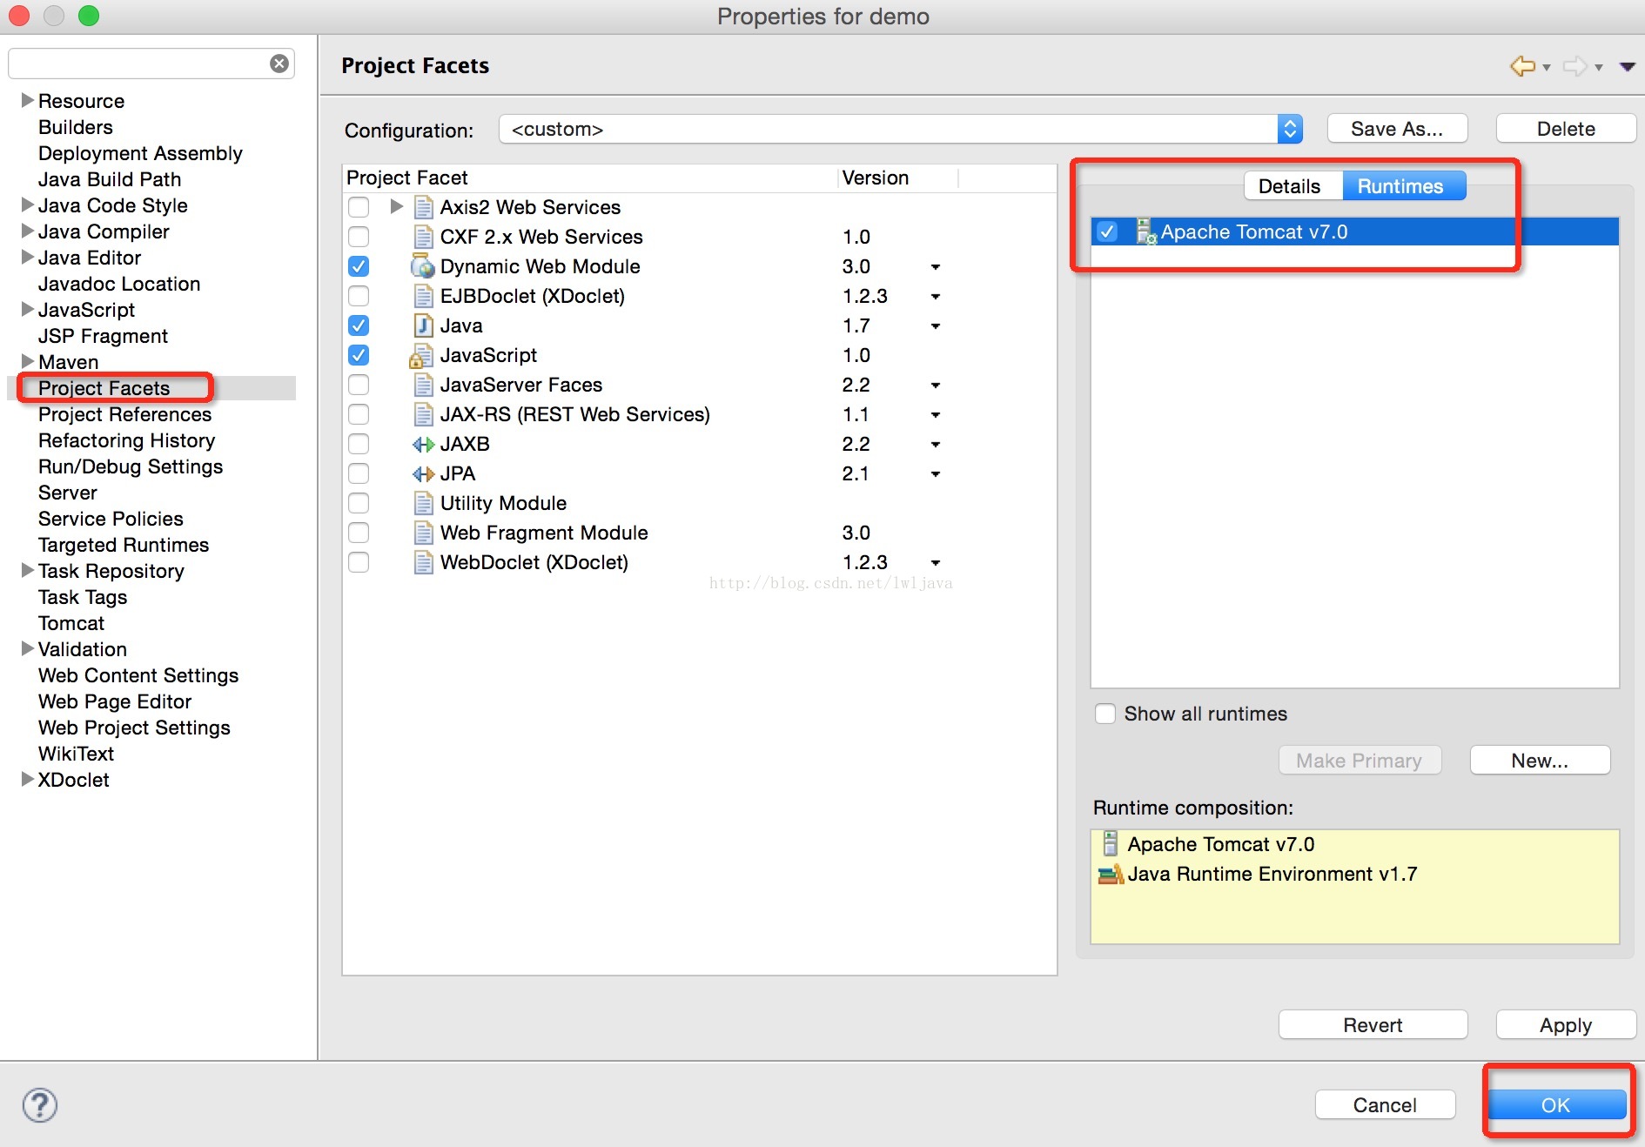Click the Axis2 Web Services document icon
Viewport: 1645px width, 1147px height.
coord(423,207)
